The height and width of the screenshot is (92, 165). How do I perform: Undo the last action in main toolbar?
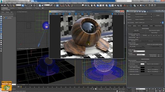(2, 6)
